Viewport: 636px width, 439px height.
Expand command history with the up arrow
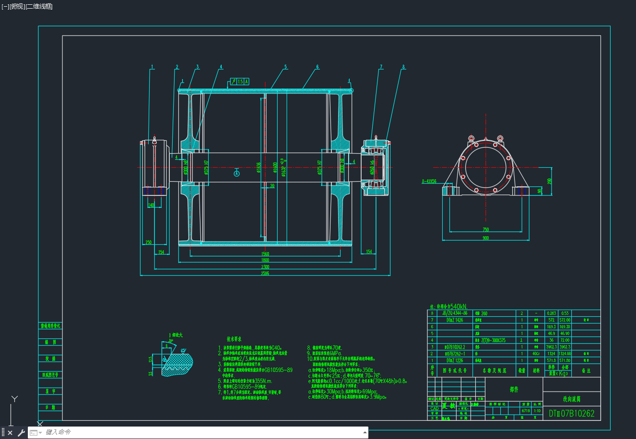(x=365, y=432)
